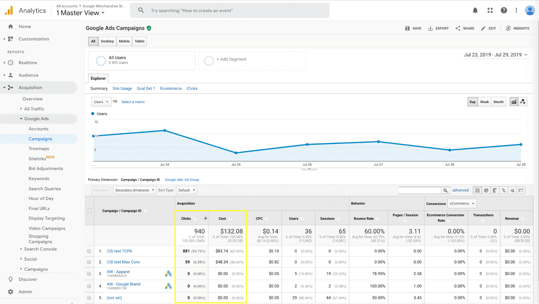Switch to the Site Usage tab
Screen dimensions: 539x304
coord(122,89)
